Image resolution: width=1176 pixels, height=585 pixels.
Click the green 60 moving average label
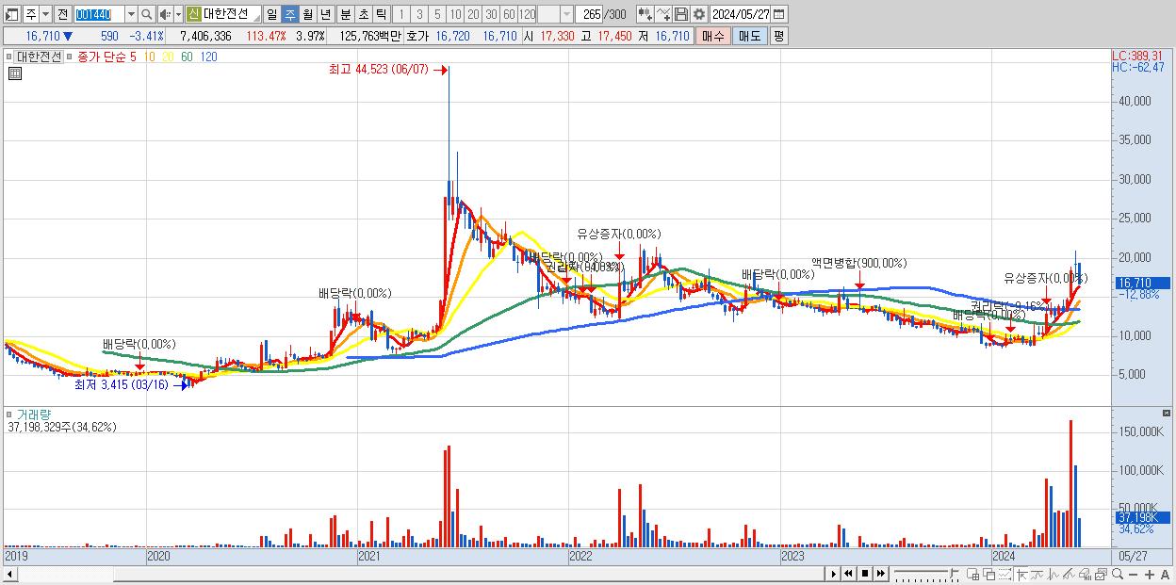pos(187,57)
